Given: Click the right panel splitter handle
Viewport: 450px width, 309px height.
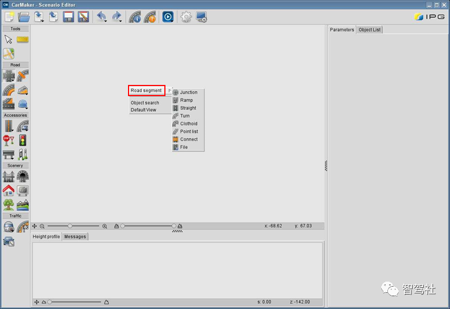Looking at the screenshot, I should tap(326, 166).
